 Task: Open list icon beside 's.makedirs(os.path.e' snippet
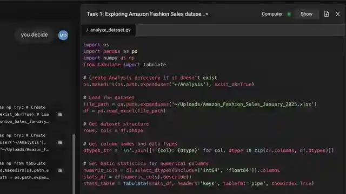(x=60, y=170)
